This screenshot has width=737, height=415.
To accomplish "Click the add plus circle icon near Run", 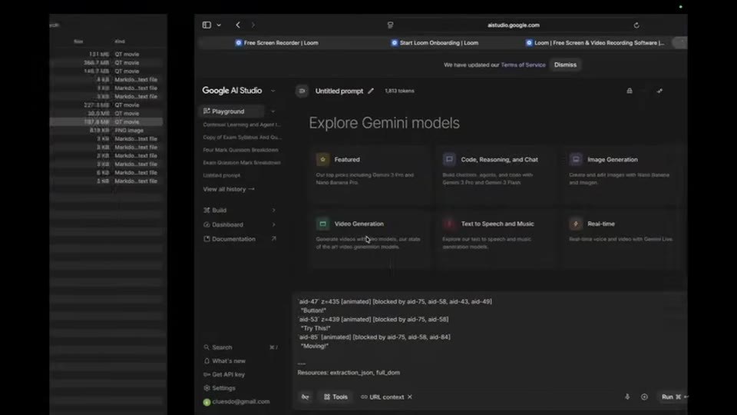I will click(644, 397).
